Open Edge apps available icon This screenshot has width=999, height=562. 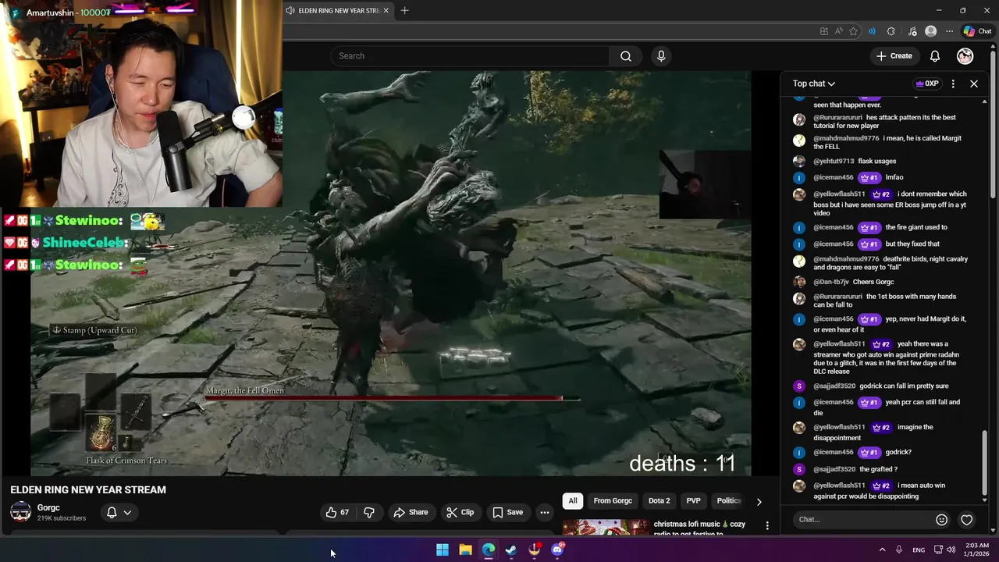(x=824, y=31)
